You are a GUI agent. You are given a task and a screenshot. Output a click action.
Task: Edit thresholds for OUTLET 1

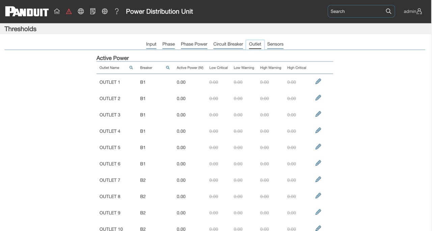pos(318,81)
